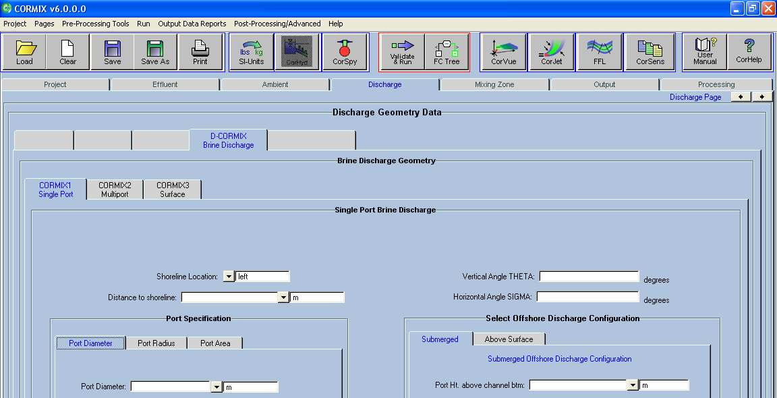The height and width of the screenshot is (398, 777).
Task: Select the Submerged configuration tab
Action: pos(440,339)
